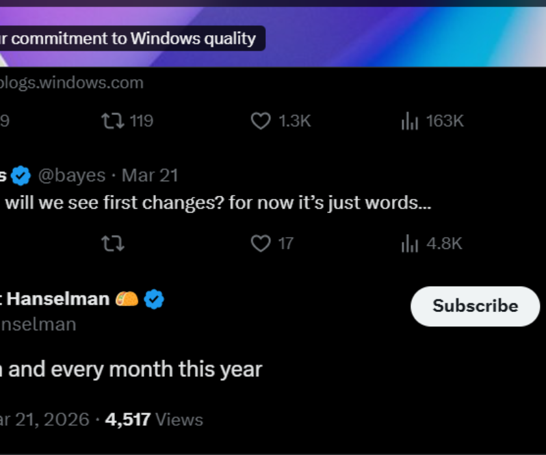Click the verified badge next to @bayes
This screenshot has height=455, width=546.
coord(21,173)
